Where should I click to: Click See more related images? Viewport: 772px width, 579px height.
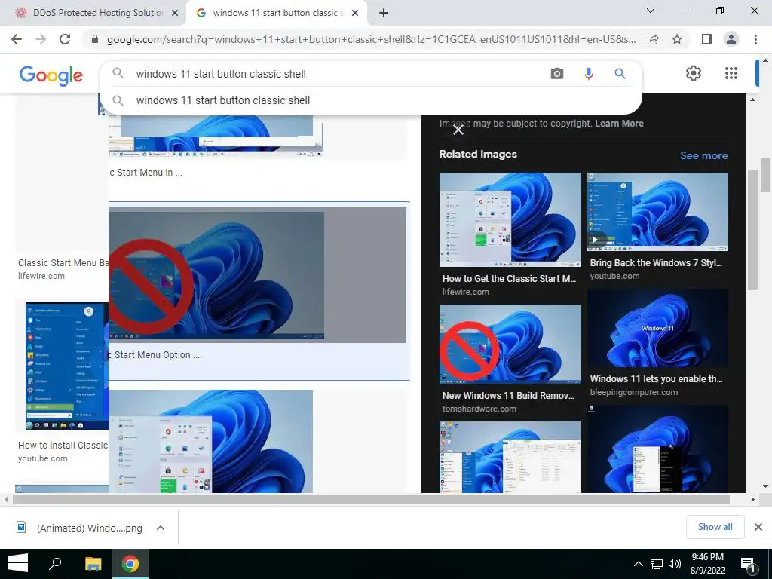click(703, 155)
